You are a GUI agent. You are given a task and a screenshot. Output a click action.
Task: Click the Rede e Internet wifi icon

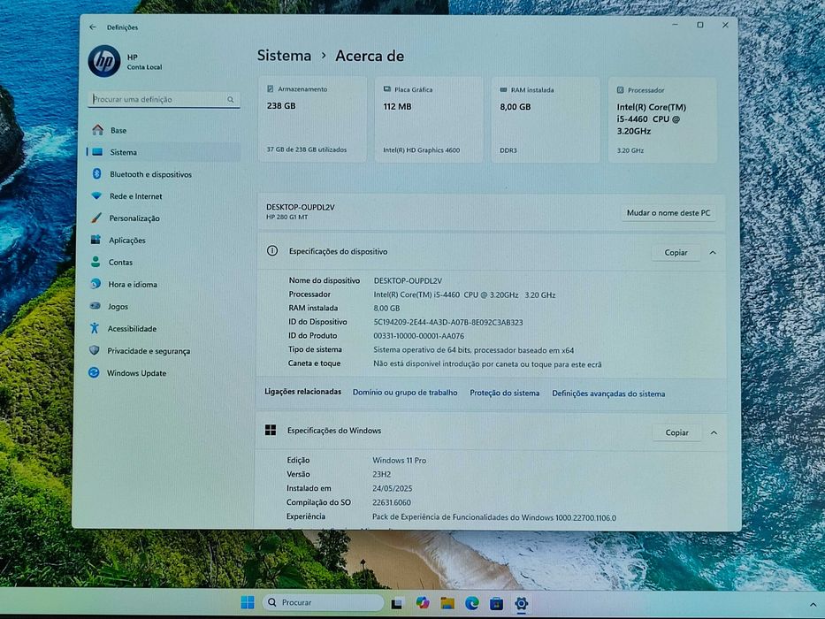point(96,195)
